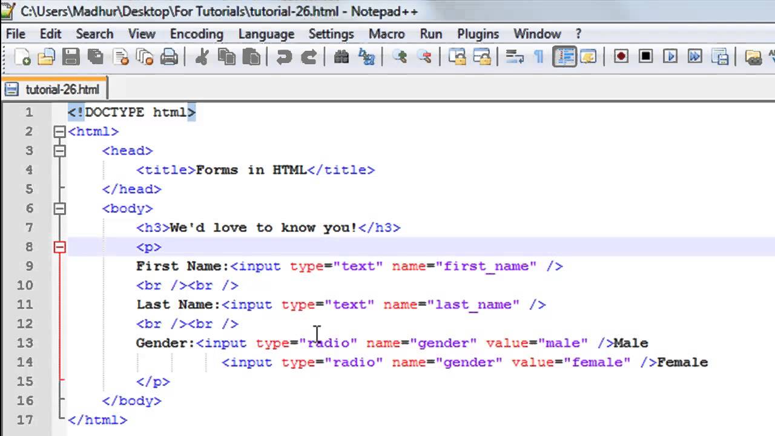Click the value="female" attribute on line 14

pos(571,363)
